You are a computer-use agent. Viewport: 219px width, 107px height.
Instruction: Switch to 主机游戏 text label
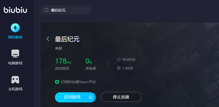[x=15, y=89]
